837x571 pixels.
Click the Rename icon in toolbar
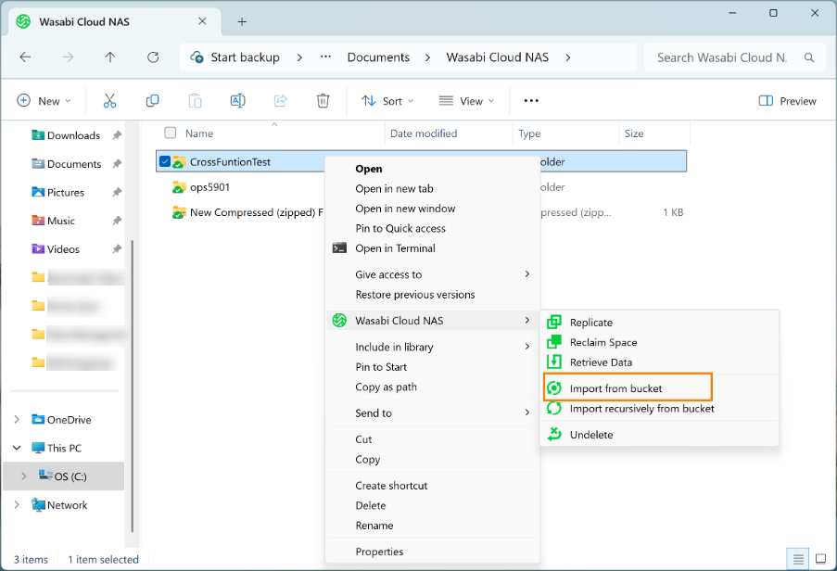(x=237, y=101)
